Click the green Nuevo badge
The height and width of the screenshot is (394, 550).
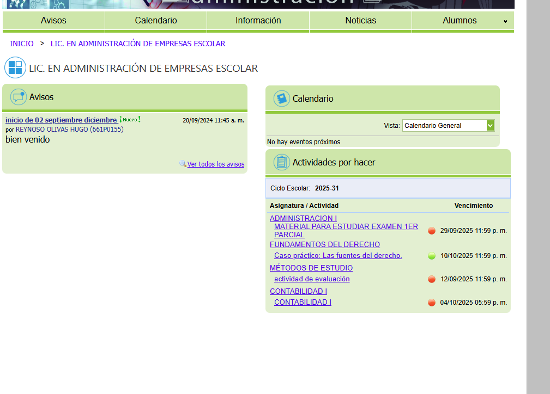130,119
